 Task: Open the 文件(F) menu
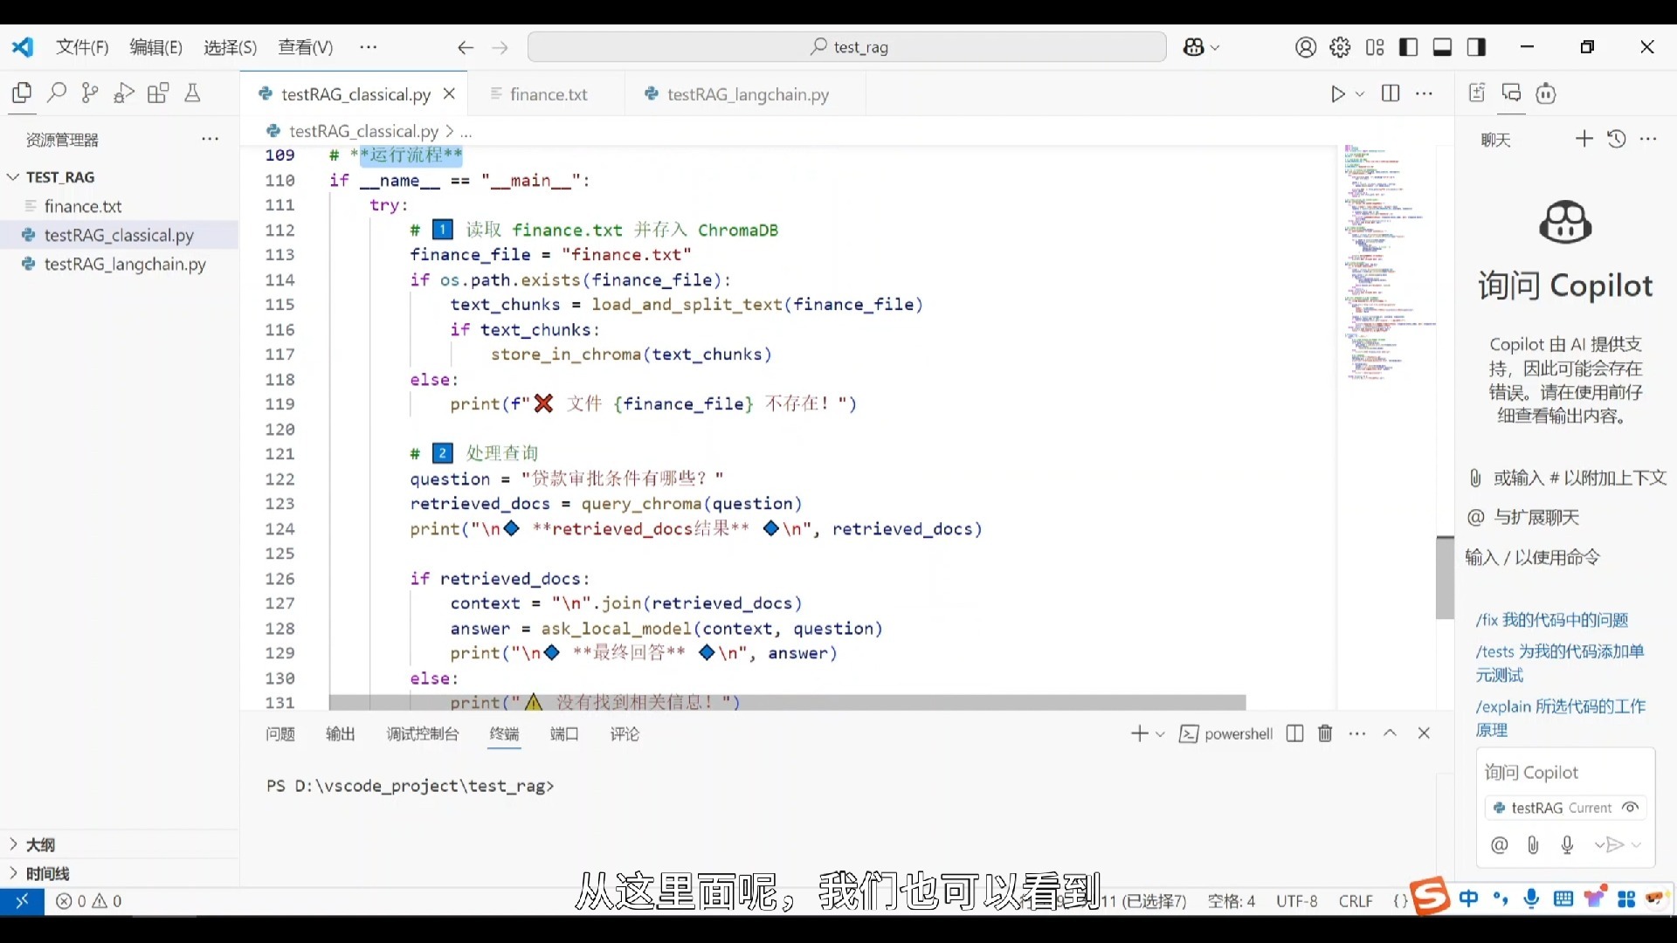pos(82,47)
